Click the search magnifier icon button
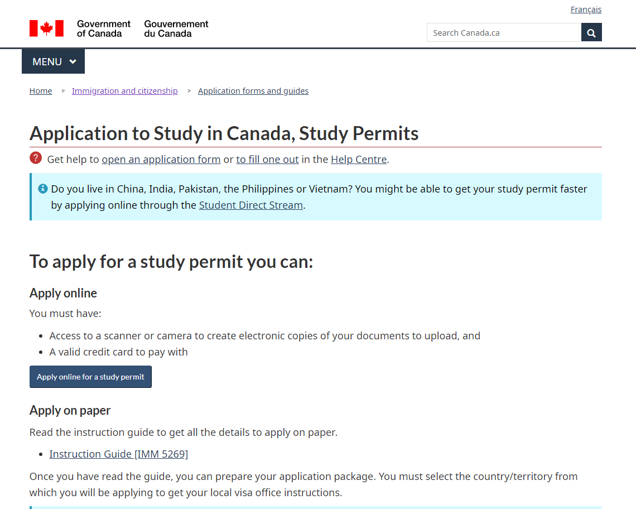Viewport: 636px width, 509px height. pyautogui.click(x=591, y=32)
